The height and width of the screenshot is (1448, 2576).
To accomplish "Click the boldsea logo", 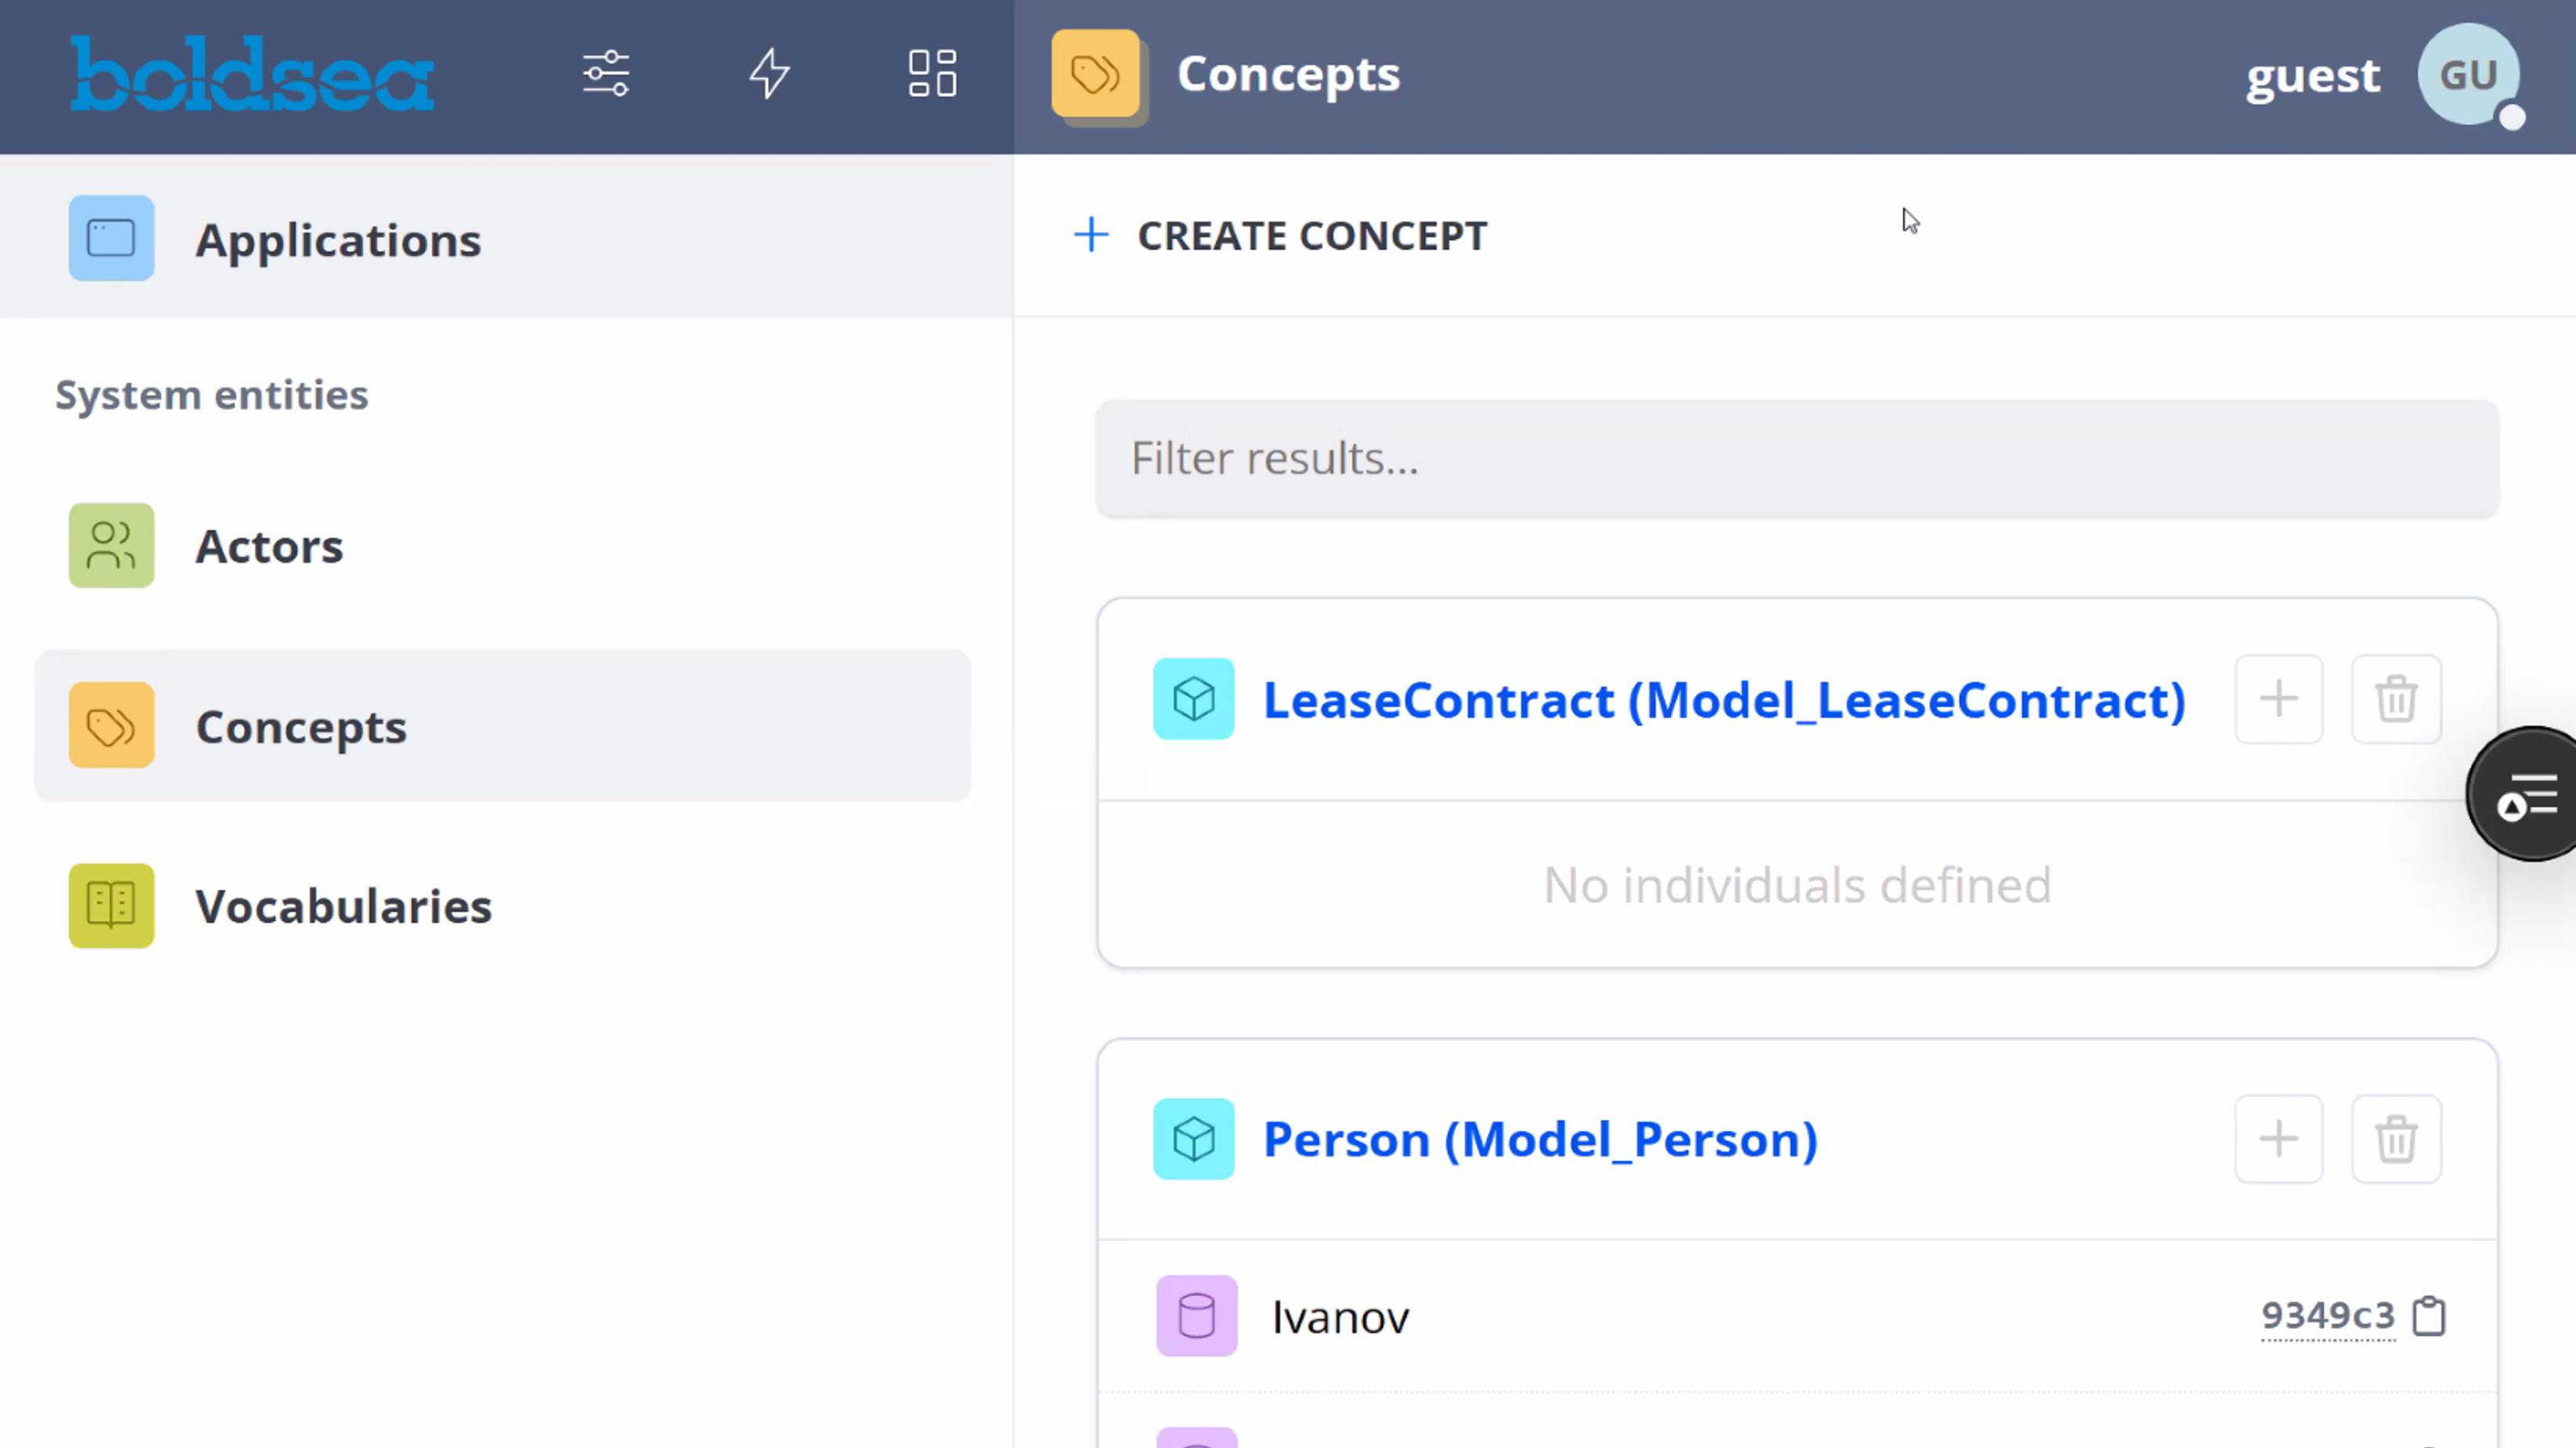I will tap(252, 75).
